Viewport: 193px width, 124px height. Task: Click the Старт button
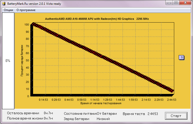pos(176,116)
